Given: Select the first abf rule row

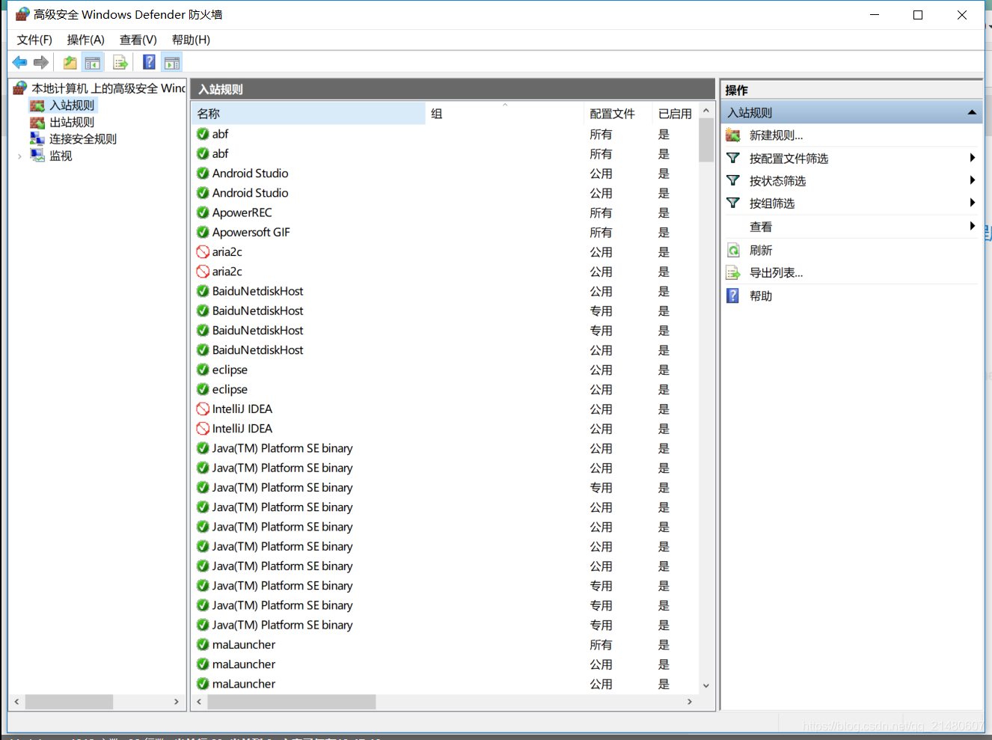Looking at the screenshot, I should coord(445,134).
